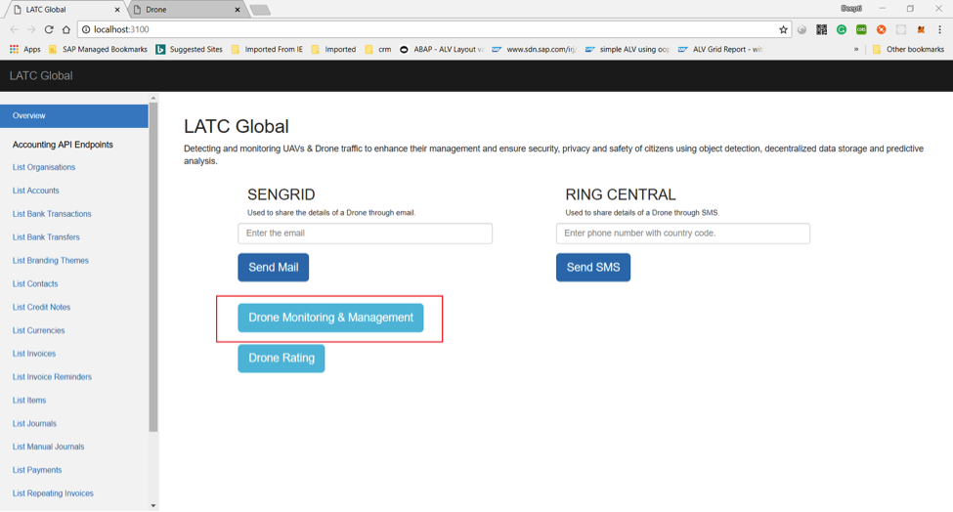
Task: Bookmark this page with the star icon
Action: pyautogui.click(x=783, y=29)
